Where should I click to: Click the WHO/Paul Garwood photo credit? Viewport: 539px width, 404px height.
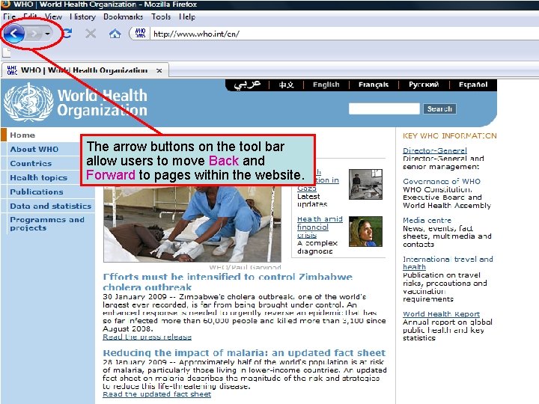click(x=245, y=267)
